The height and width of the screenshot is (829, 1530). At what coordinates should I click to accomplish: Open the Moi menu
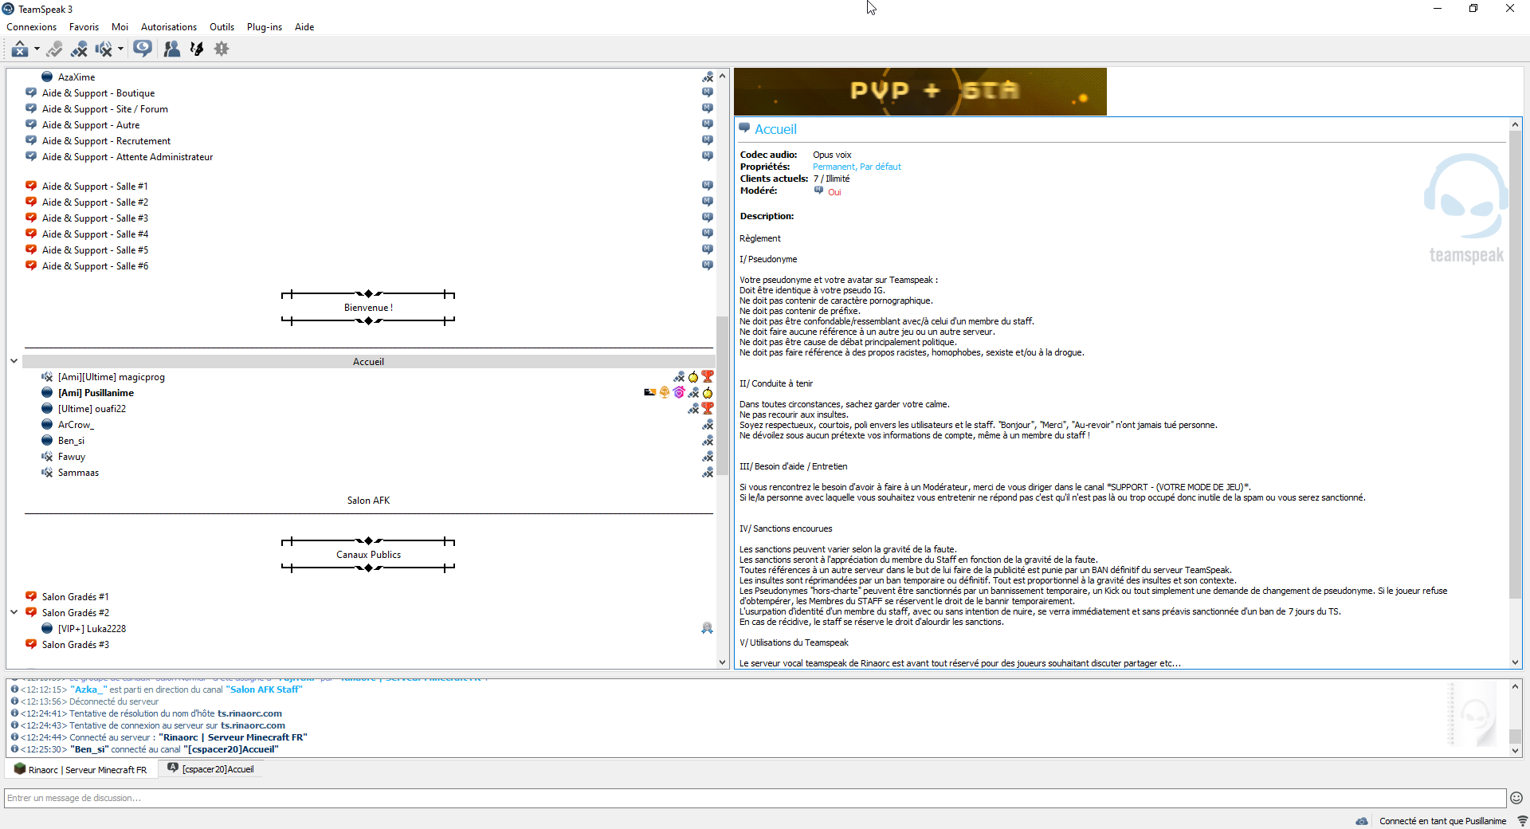120,27
